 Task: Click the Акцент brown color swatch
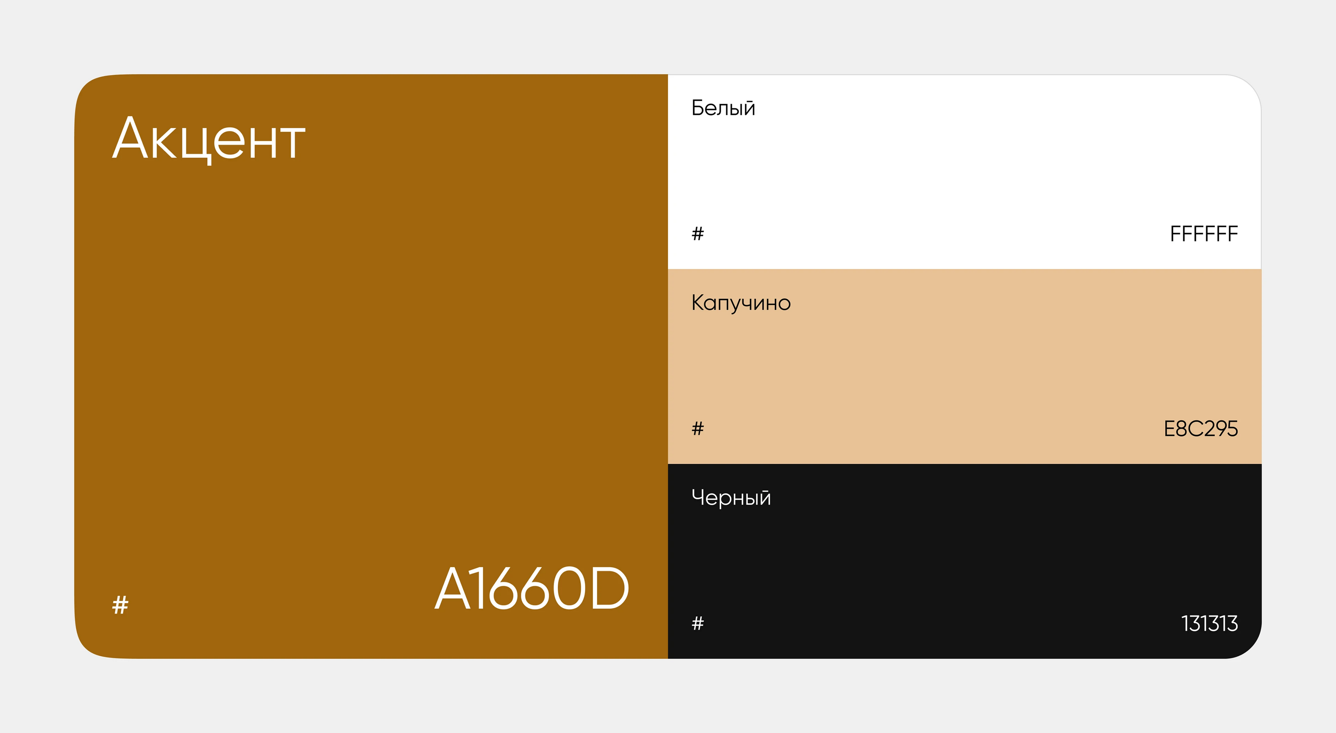click(x=371, y=363)
